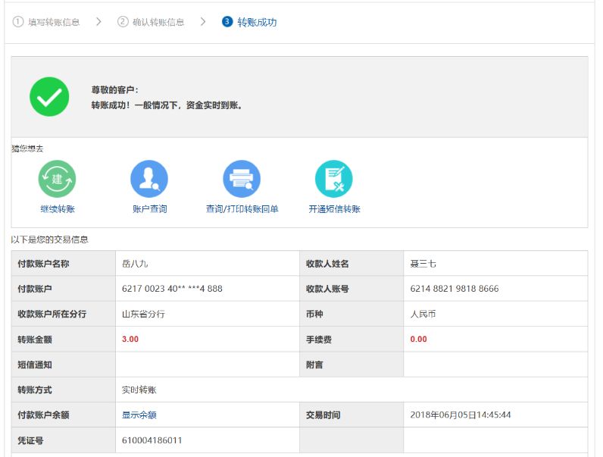The height and width of the screenshot is (457, 603).
Task: Select the 转账成功 step label
Action: coord(258,22)
